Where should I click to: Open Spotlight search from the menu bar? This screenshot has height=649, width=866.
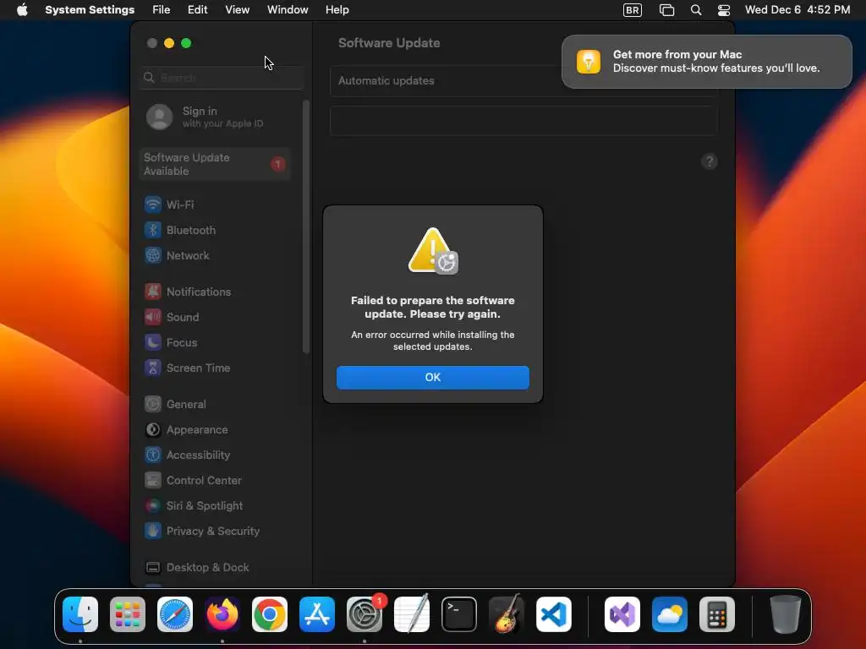coord(696,10)
